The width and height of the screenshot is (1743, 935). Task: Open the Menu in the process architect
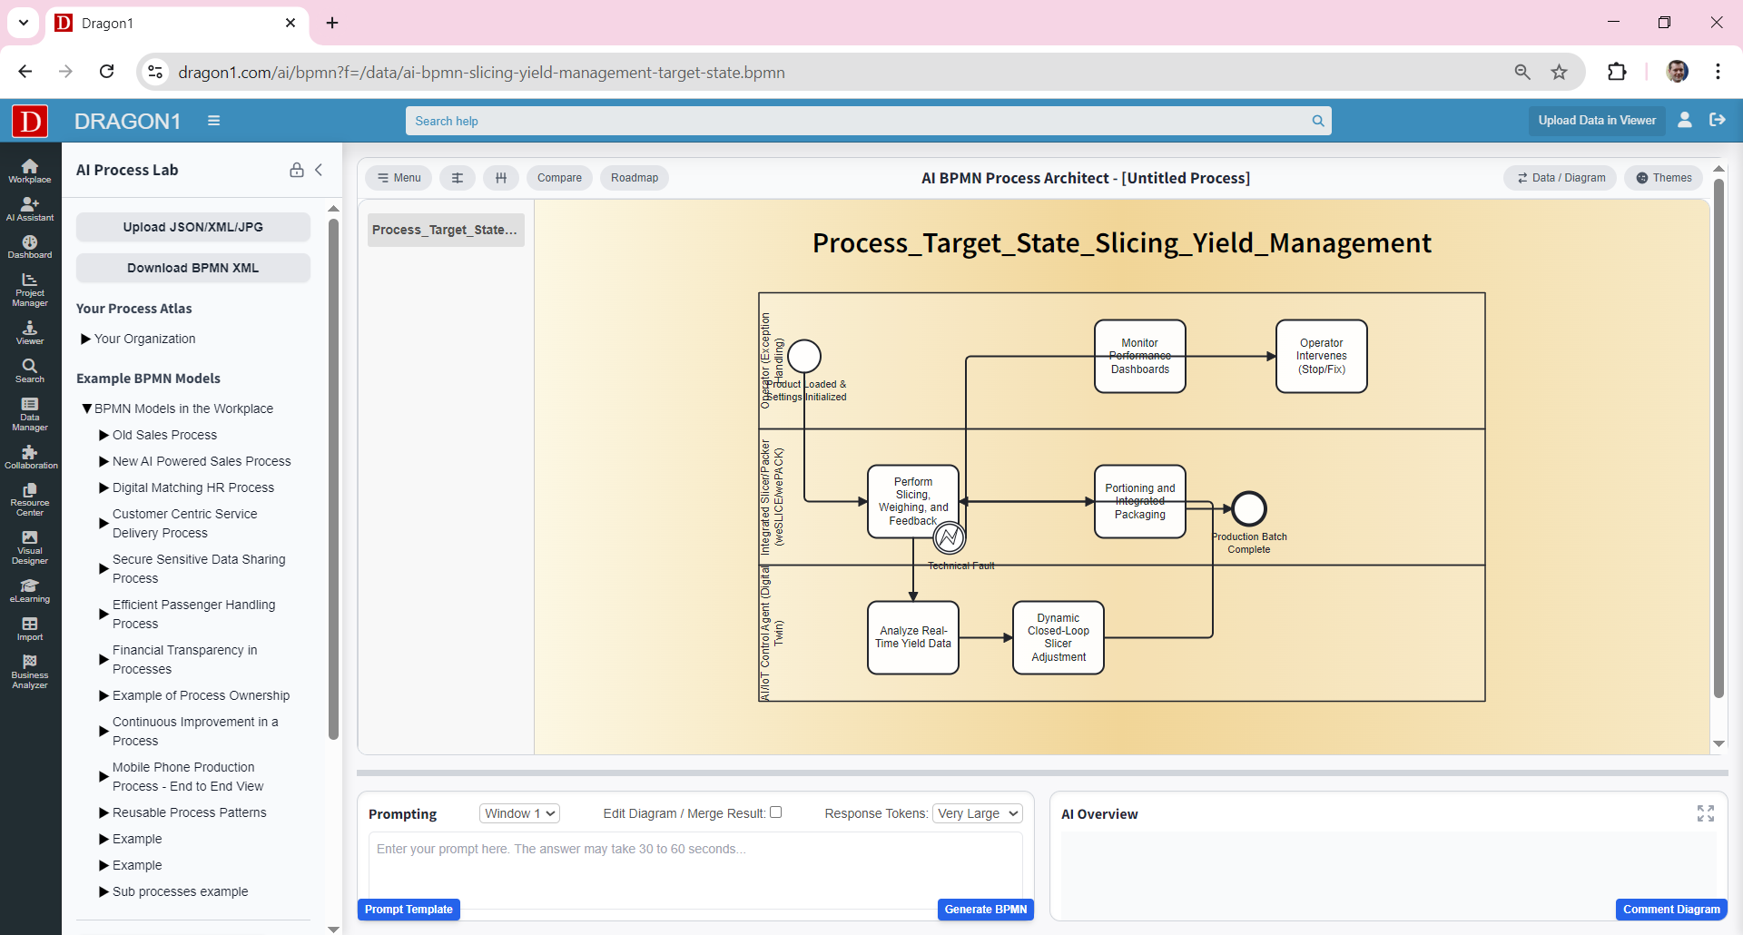(398, 178)
